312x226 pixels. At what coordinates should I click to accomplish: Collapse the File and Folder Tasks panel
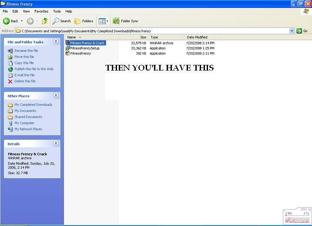point(56,42)
